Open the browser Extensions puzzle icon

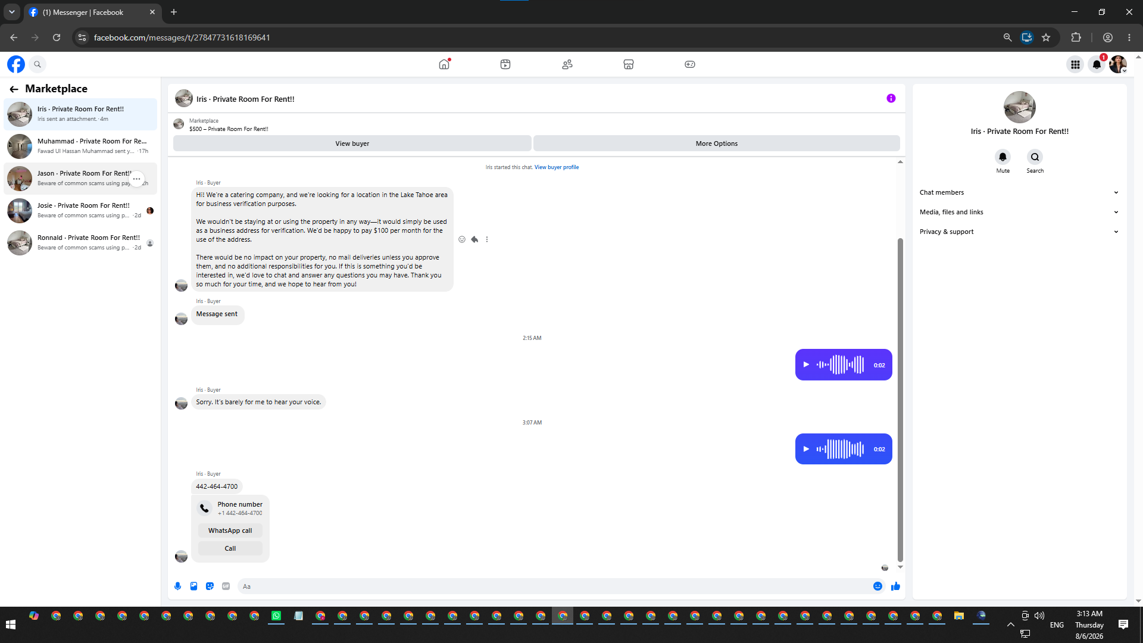point(1076,38)
